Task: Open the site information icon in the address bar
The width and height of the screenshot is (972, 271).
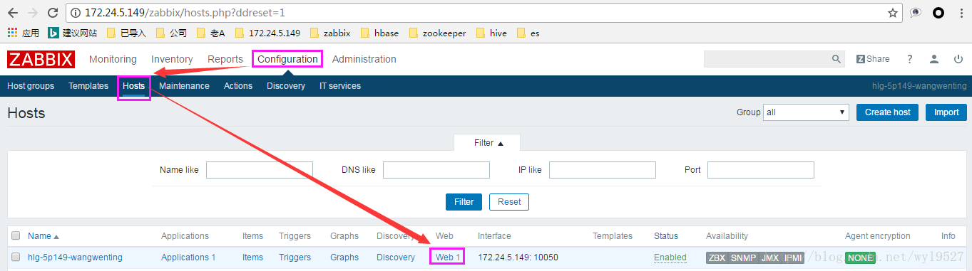Action: 76,13
